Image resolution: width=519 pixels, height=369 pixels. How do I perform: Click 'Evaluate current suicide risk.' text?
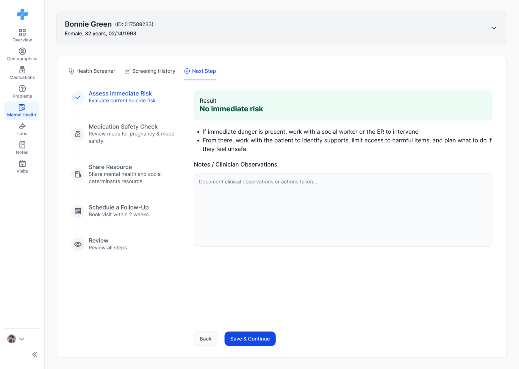click(x=123, y=101)
